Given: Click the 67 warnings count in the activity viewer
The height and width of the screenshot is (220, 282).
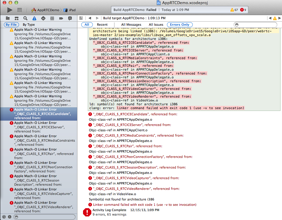Looking at the screenshot, I should (234, 10).
